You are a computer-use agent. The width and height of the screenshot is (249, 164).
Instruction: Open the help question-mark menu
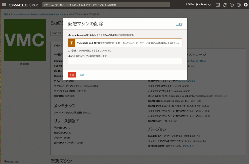click(x=232, y=4)
